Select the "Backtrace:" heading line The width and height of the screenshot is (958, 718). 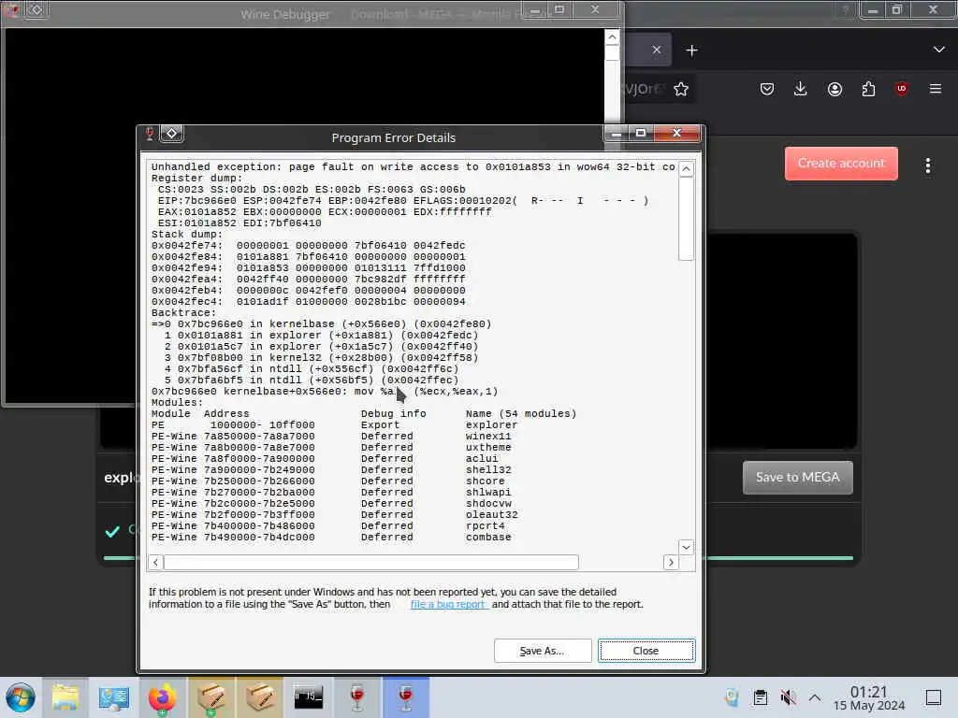(x=183, y=312)
